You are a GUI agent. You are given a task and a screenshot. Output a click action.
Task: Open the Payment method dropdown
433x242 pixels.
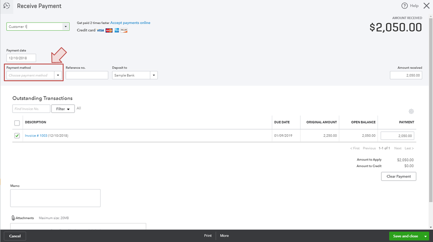(58, 75)
